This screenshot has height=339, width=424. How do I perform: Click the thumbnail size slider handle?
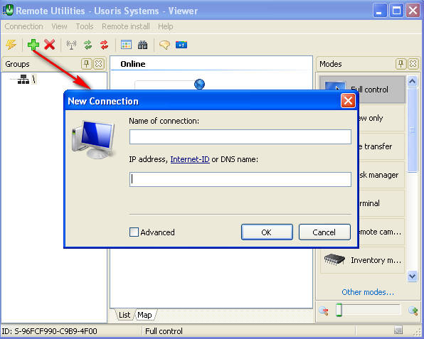(x=339, y=310)
